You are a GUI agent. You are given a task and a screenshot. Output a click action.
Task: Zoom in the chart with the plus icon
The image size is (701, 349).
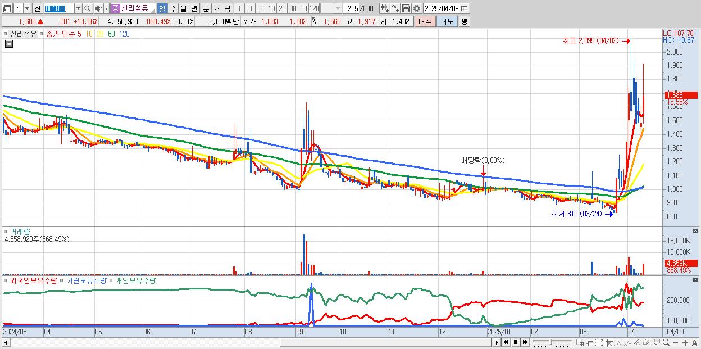click(x=685, y=342)
